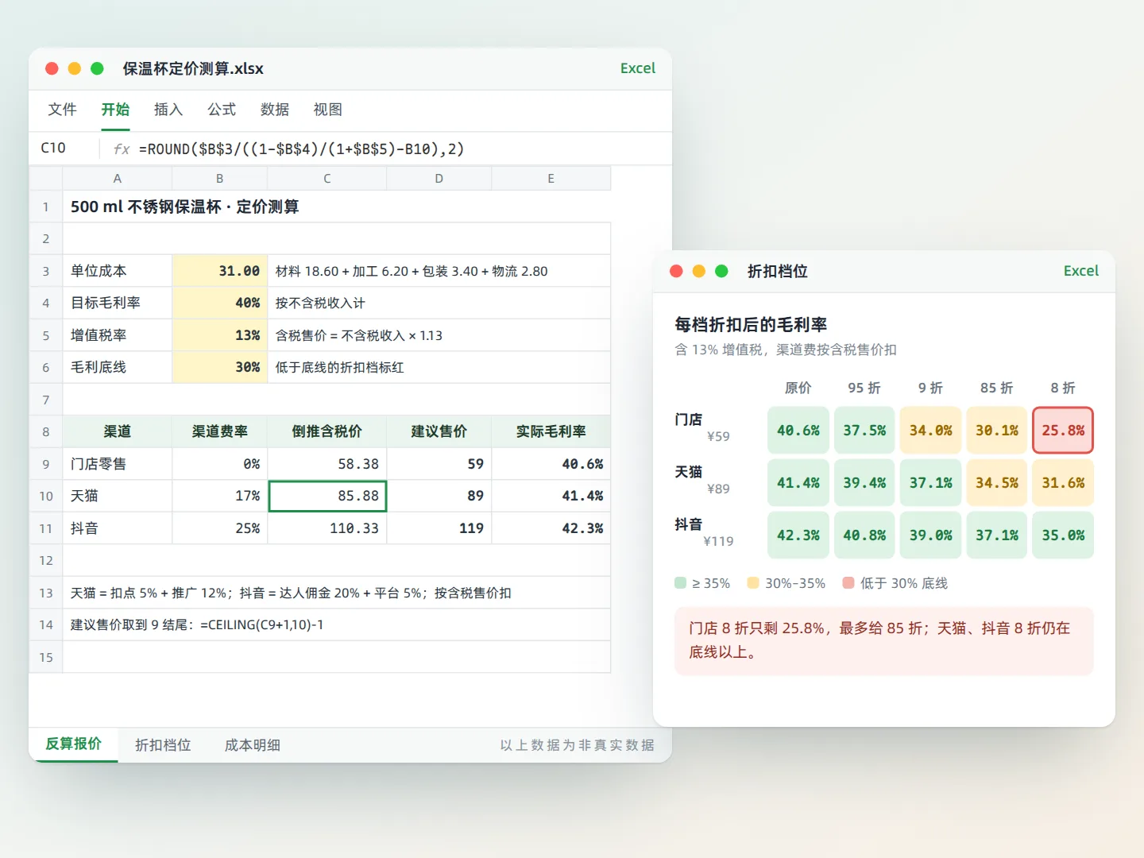Click the red warning note about 门店 8 折
This screenshot has height=858, width=1144.
tap(884, 640)
